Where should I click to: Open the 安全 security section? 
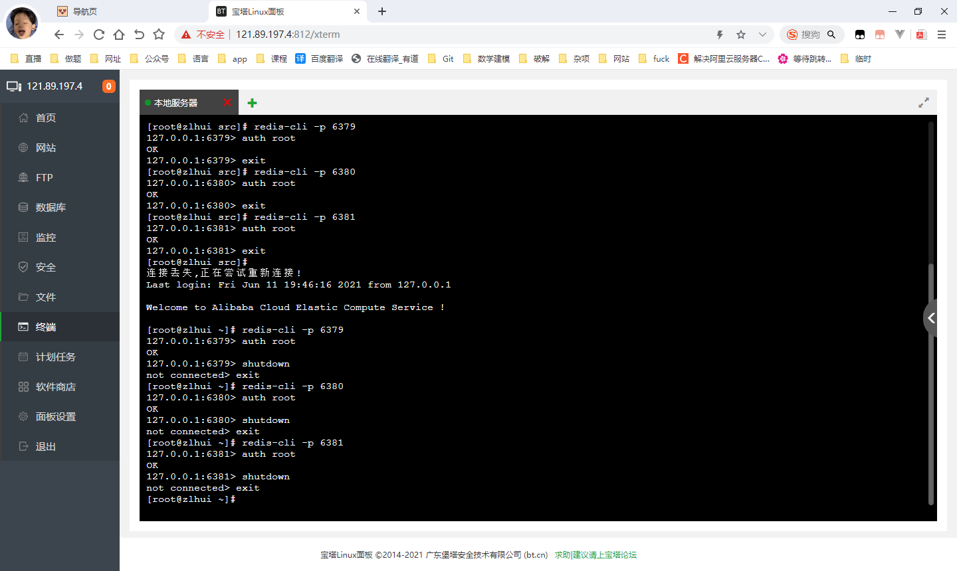click(x=45, y=267)
